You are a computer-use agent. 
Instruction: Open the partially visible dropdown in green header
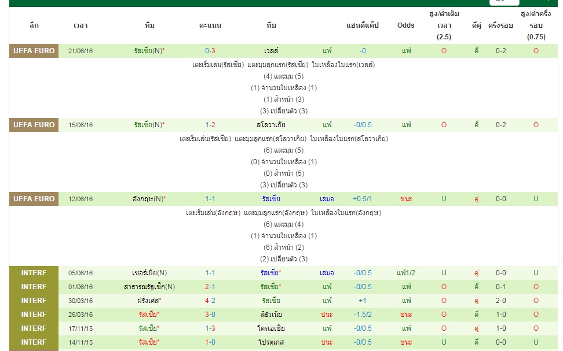504,2
